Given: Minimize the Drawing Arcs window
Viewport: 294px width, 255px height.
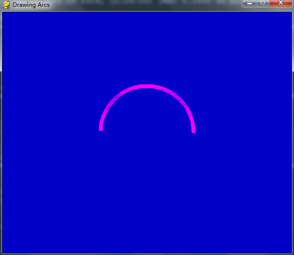Looking at the screenshot, I should (x=249, y=3).
